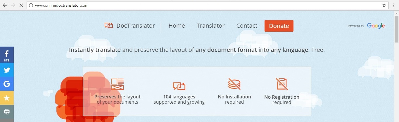Viewport: 399px width, 122px height.
Task: Click the yellow star favorites sidebar icon
Action: [x=7, y=98]
